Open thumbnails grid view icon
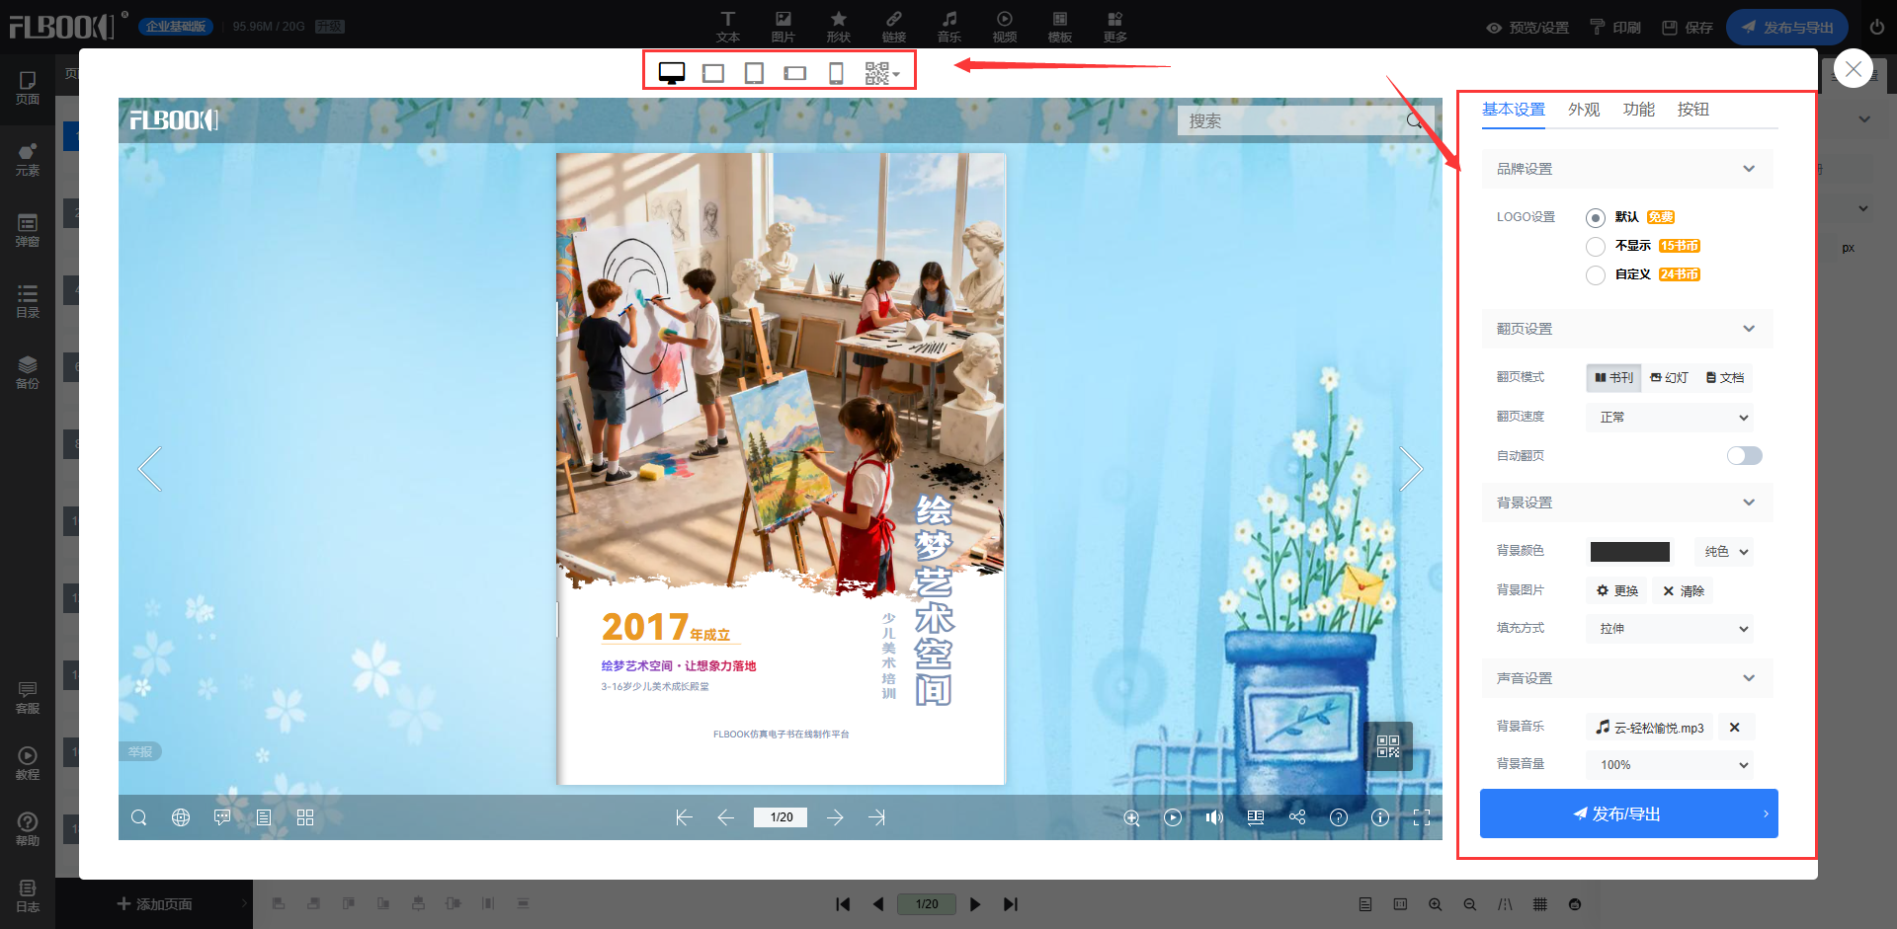This screenshot has height=929, width=1897. pos(305,817)
